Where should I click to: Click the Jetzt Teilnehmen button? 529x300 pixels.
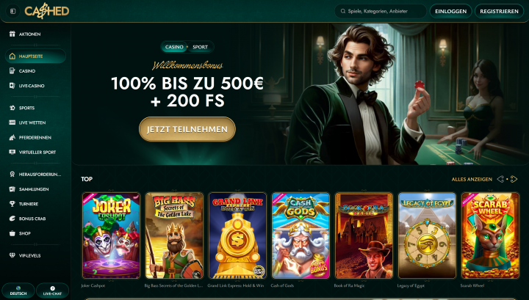pos(187,129)
